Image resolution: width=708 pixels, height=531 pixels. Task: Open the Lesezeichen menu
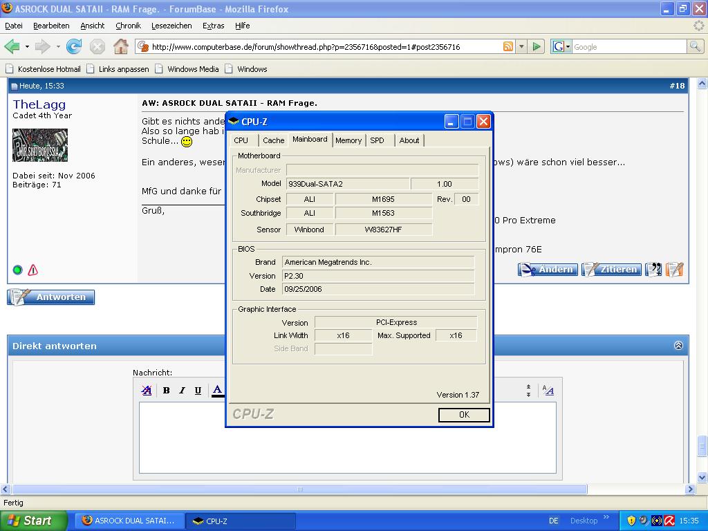pyautogui.click(x=171, y=26)
